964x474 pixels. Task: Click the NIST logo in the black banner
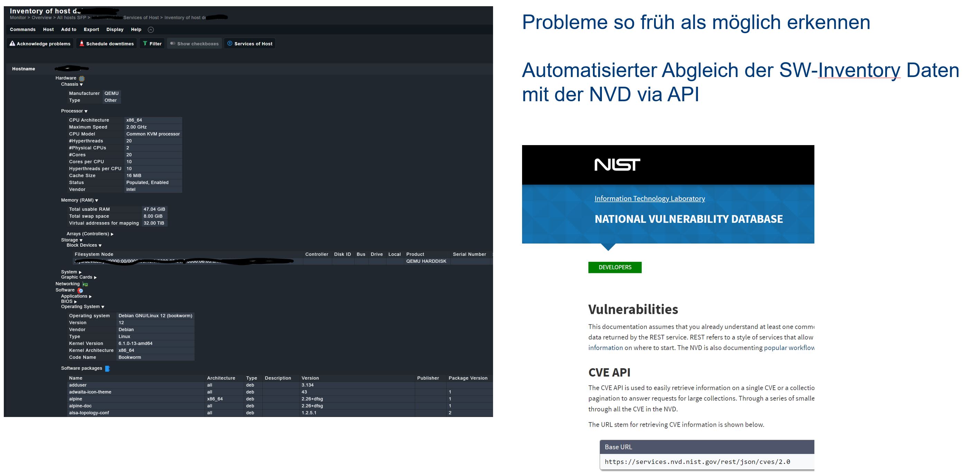(x=617, y=164)
